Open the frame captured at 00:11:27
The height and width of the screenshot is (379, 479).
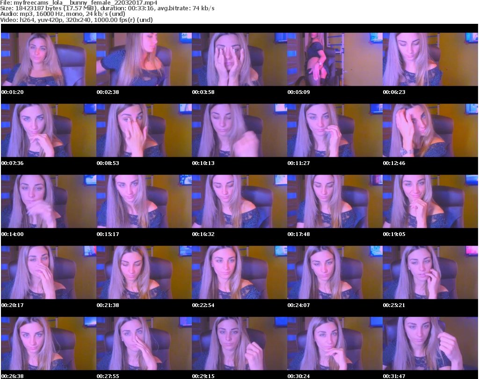335,130
